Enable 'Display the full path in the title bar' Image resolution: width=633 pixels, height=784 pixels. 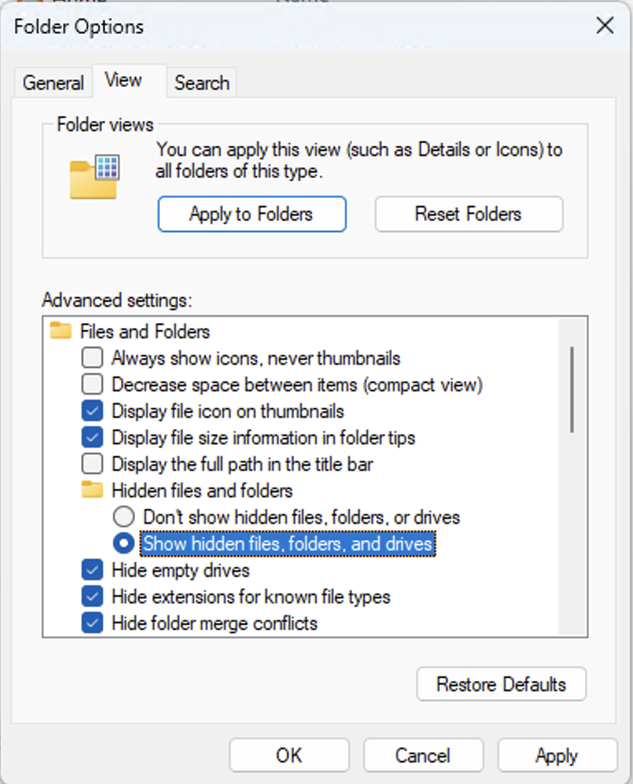93,464
